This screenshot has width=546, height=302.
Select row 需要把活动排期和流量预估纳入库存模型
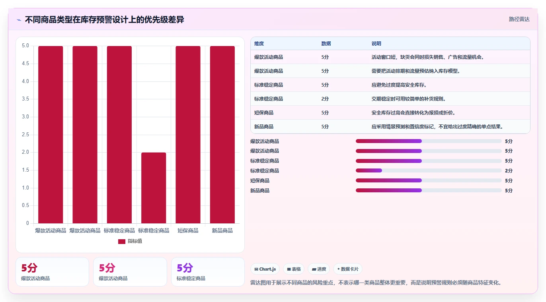pos(390,71)
